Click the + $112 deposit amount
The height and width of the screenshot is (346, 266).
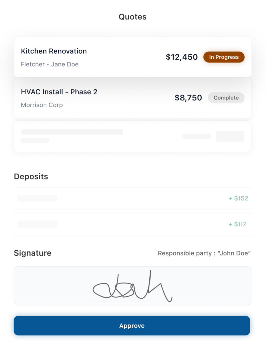click(238, 224)
